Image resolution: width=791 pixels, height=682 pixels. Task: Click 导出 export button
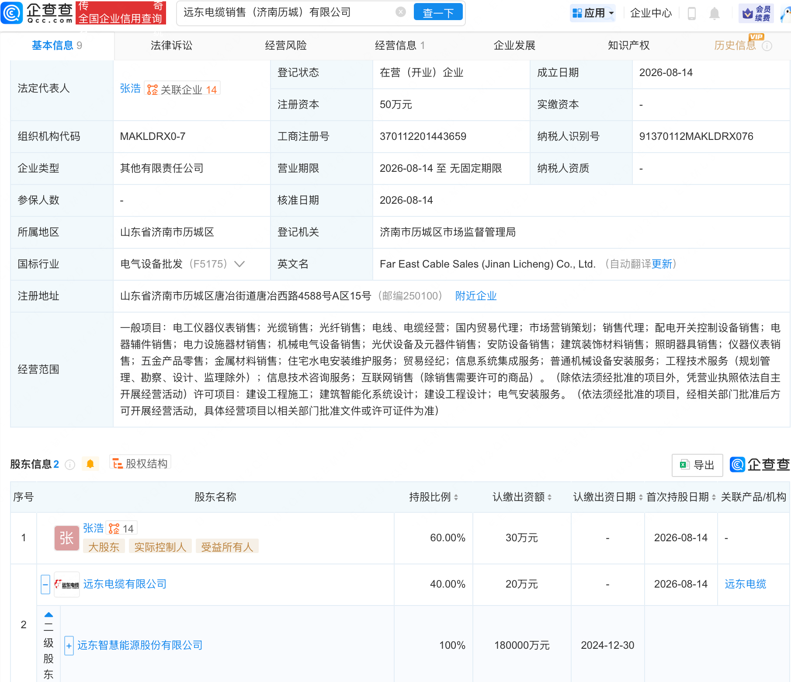[x=697, y=465]
